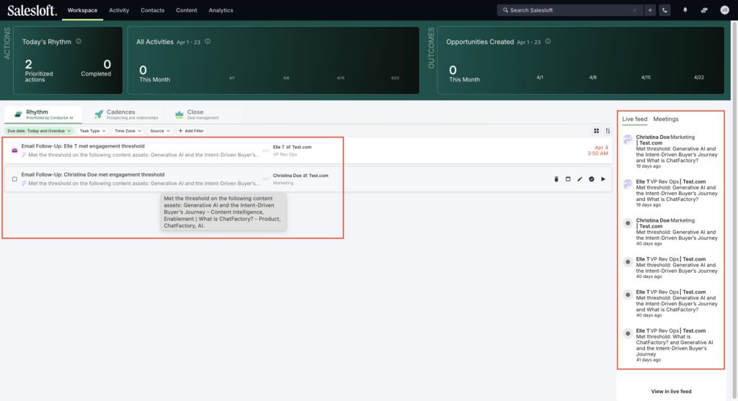Click the feed icon of Elle T 41 days ago
Image resolution: width=738 pixels, height=401 pixels.
pyautogui.click(x=628, y=333)
